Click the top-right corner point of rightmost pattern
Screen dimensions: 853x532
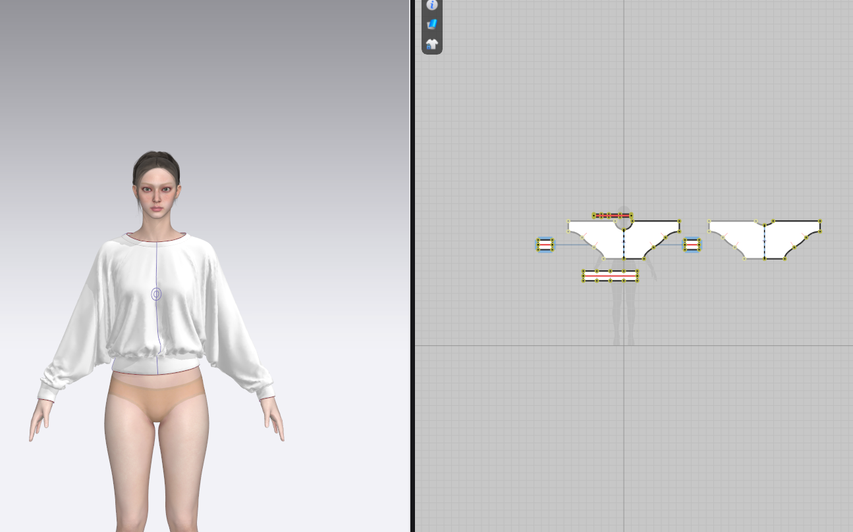(820, 221)
